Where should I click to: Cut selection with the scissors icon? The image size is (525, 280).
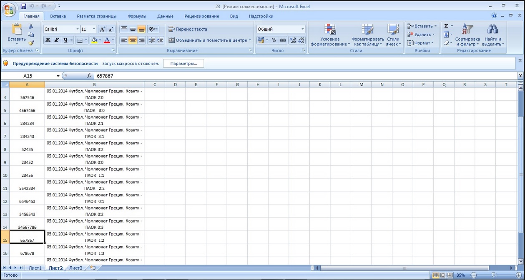[x=31, y=27]
